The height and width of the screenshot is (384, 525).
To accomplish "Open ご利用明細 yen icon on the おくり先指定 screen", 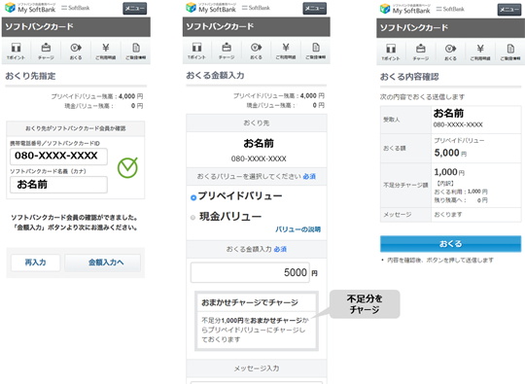I will click(106, 51).
